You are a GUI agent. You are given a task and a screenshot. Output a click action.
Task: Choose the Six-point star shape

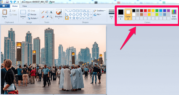(x=77, y=18)
